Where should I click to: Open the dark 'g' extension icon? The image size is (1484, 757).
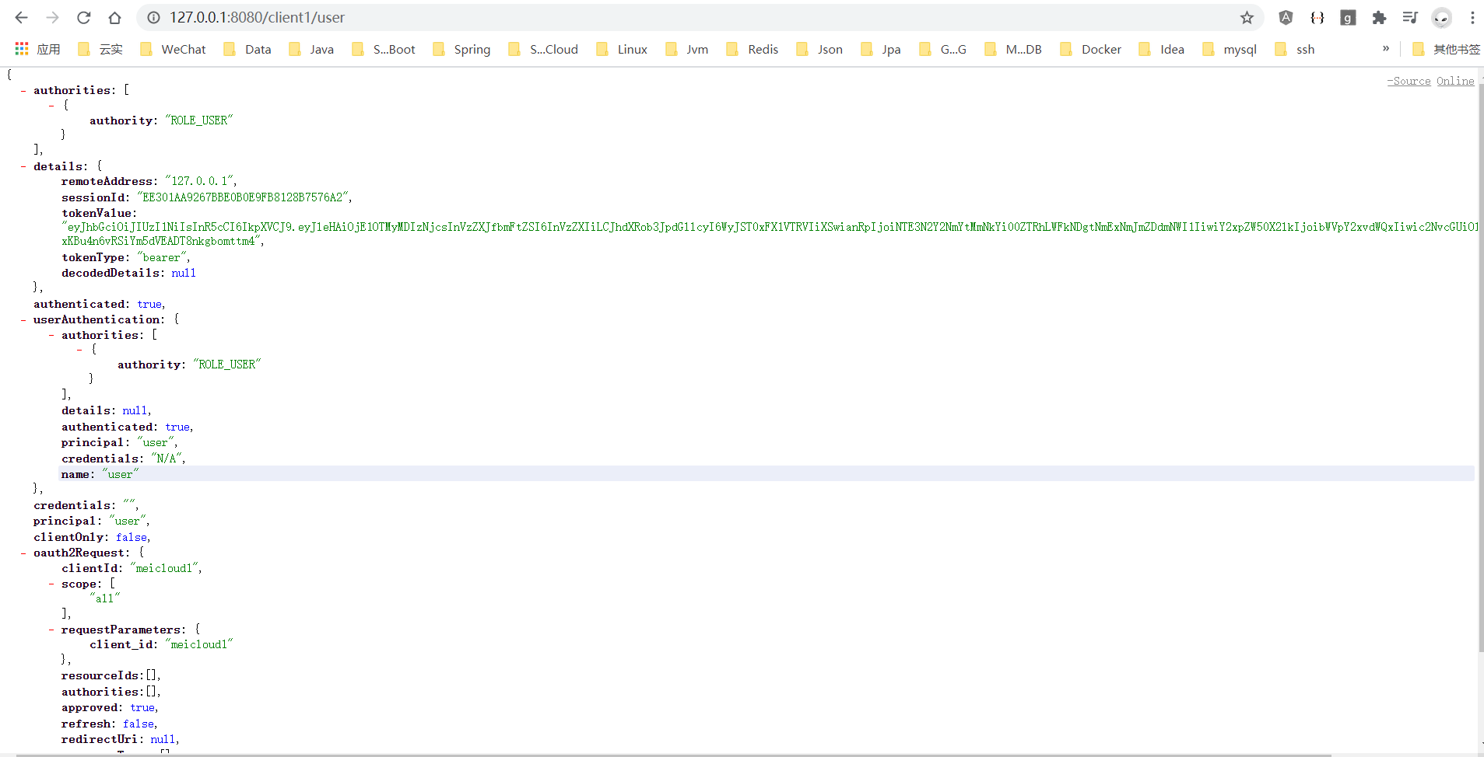1348,17
